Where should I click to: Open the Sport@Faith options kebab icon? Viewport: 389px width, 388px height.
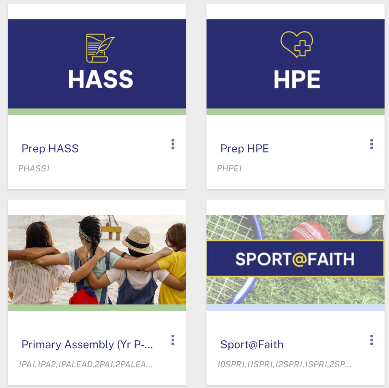pyautogui.click(x=372, y=340)
